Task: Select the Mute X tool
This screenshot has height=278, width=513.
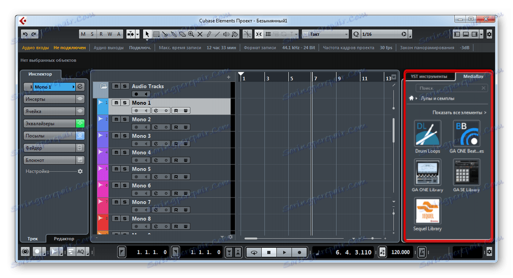Action: [200, 34]
